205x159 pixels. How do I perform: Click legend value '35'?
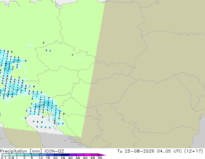coord(78,158)
